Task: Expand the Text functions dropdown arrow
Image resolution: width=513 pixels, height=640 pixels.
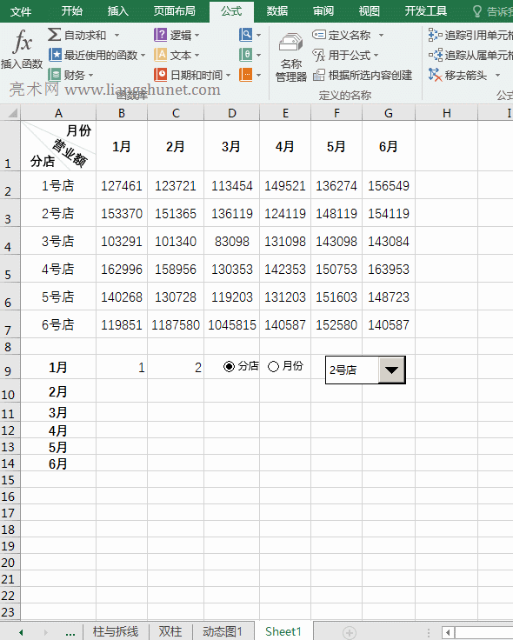Action: pos(197,55)
